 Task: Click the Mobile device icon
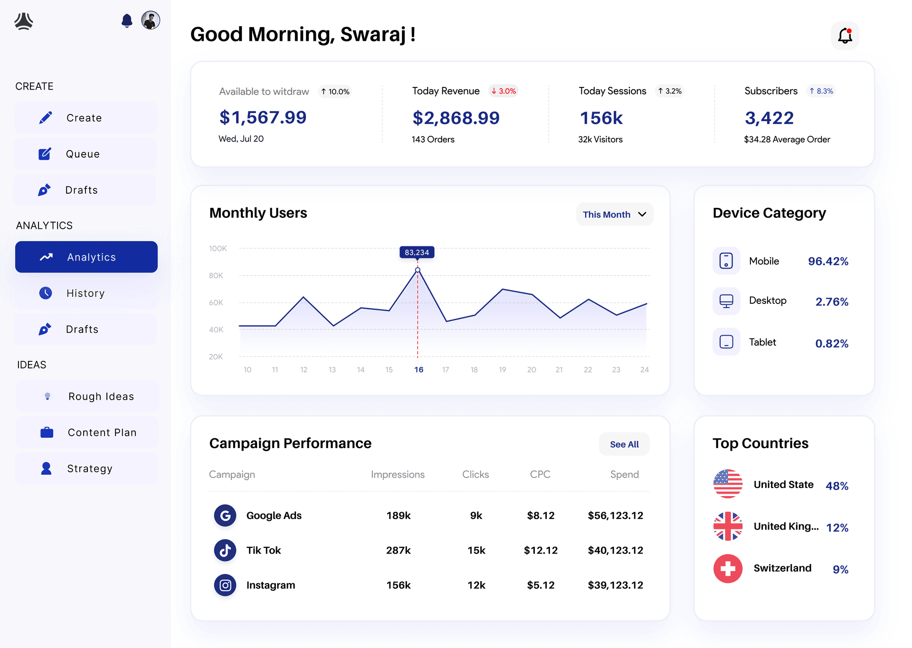(x=726, y=261)
